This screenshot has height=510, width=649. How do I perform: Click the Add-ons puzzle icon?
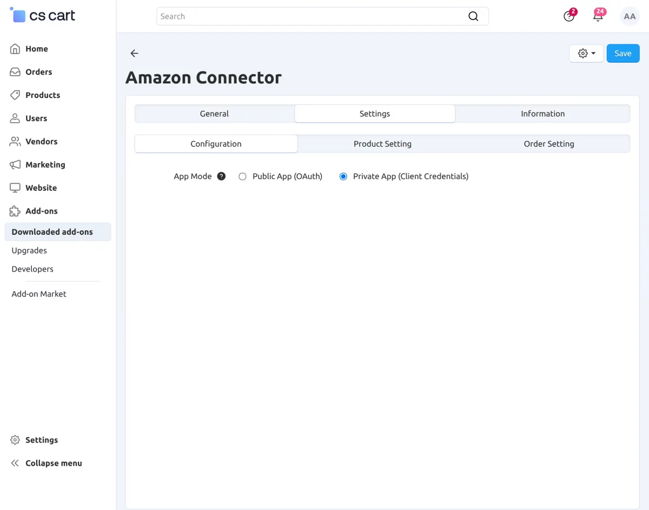[x=15, y=211]
